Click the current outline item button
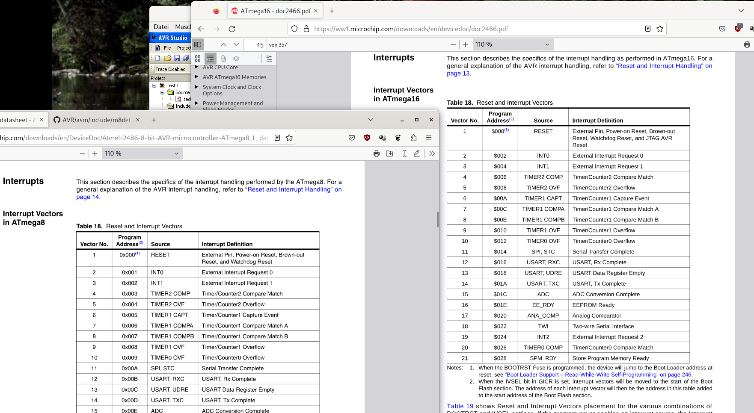Screen dimensions: 754x413 pos(269,59)
